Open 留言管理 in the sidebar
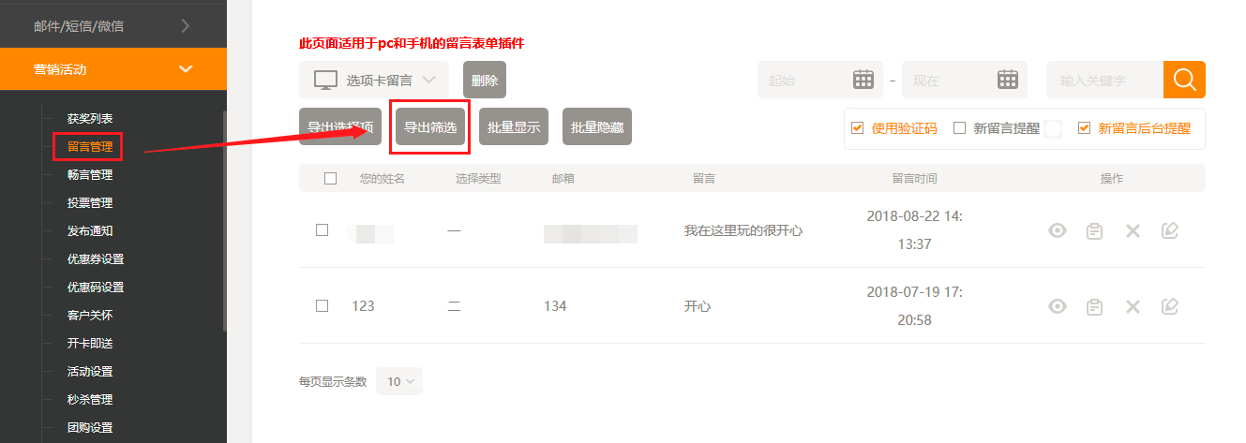The height and width of the screenshot is (443, 1246). tap(90, 146)
